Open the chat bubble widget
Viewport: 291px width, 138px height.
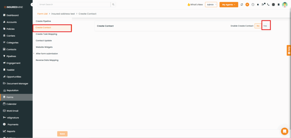pyautogui.click(x=284, y=131)
